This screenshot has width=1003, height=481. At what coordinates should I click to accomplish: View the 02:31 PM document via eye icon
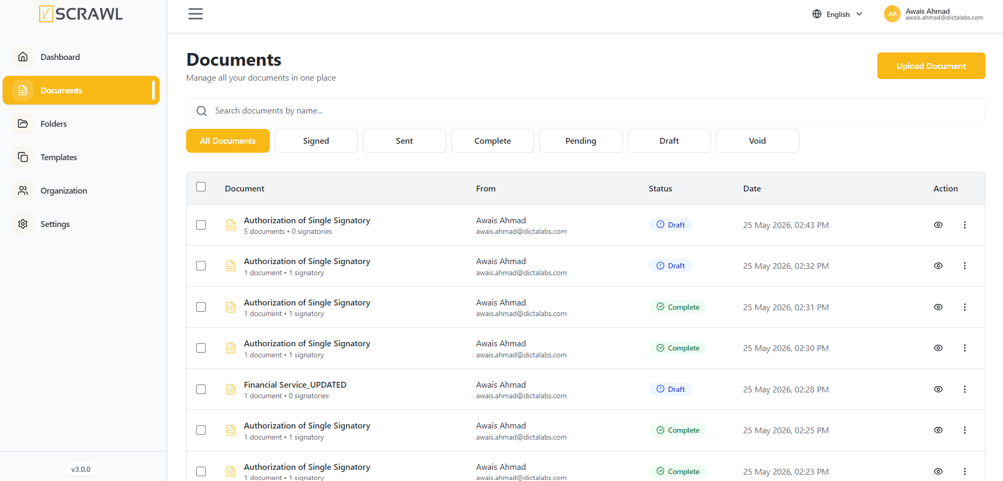[938, 307]
